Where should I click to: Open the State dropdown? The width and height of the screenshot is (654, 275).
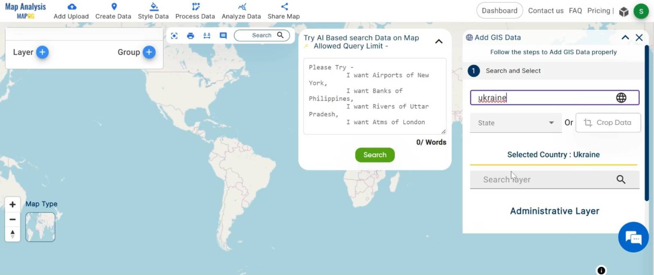coord(516,123)
